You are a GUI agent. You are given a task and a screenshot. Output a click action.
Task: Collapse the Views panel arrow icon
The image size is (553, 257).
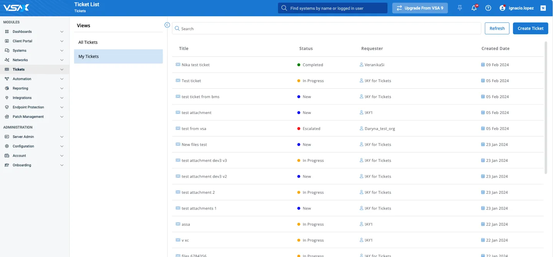click(167, 25)
